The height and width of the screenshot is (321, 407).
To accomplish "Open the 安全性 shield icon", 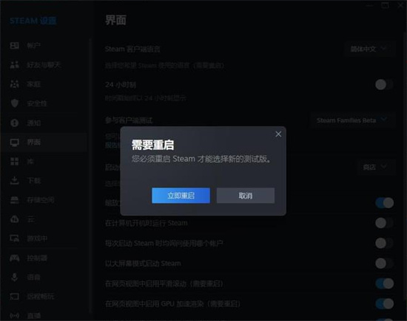I will (15, 103).
